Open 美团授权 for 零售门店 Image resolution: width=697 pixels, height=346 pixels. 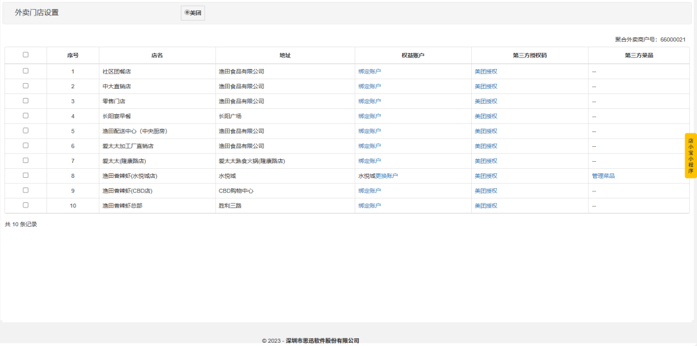[486, 101]
